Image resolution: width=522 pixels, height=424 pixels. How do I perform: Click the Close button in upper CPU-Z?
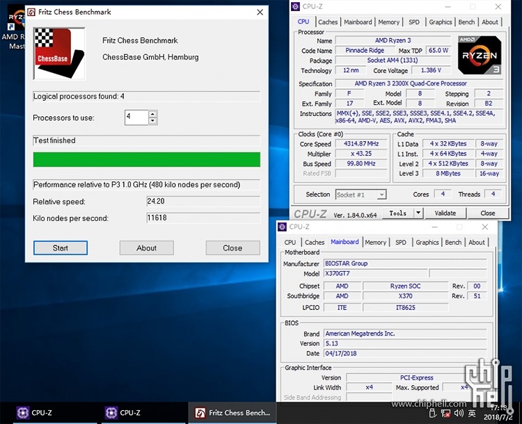[x=488, y=213]
